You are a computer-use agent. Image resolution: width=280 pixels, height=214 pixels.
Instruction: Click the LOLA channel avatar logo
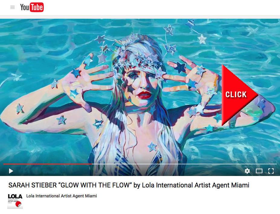(15, 201)
